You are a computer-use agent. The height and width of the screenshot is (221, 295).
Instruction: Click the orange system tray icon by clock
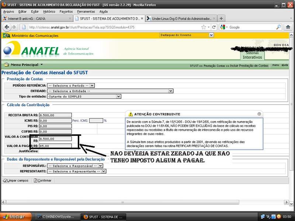[x=279, y=217]
